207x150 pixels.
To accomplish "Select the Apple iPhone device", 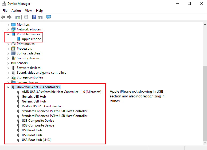I will coord(32,39).
